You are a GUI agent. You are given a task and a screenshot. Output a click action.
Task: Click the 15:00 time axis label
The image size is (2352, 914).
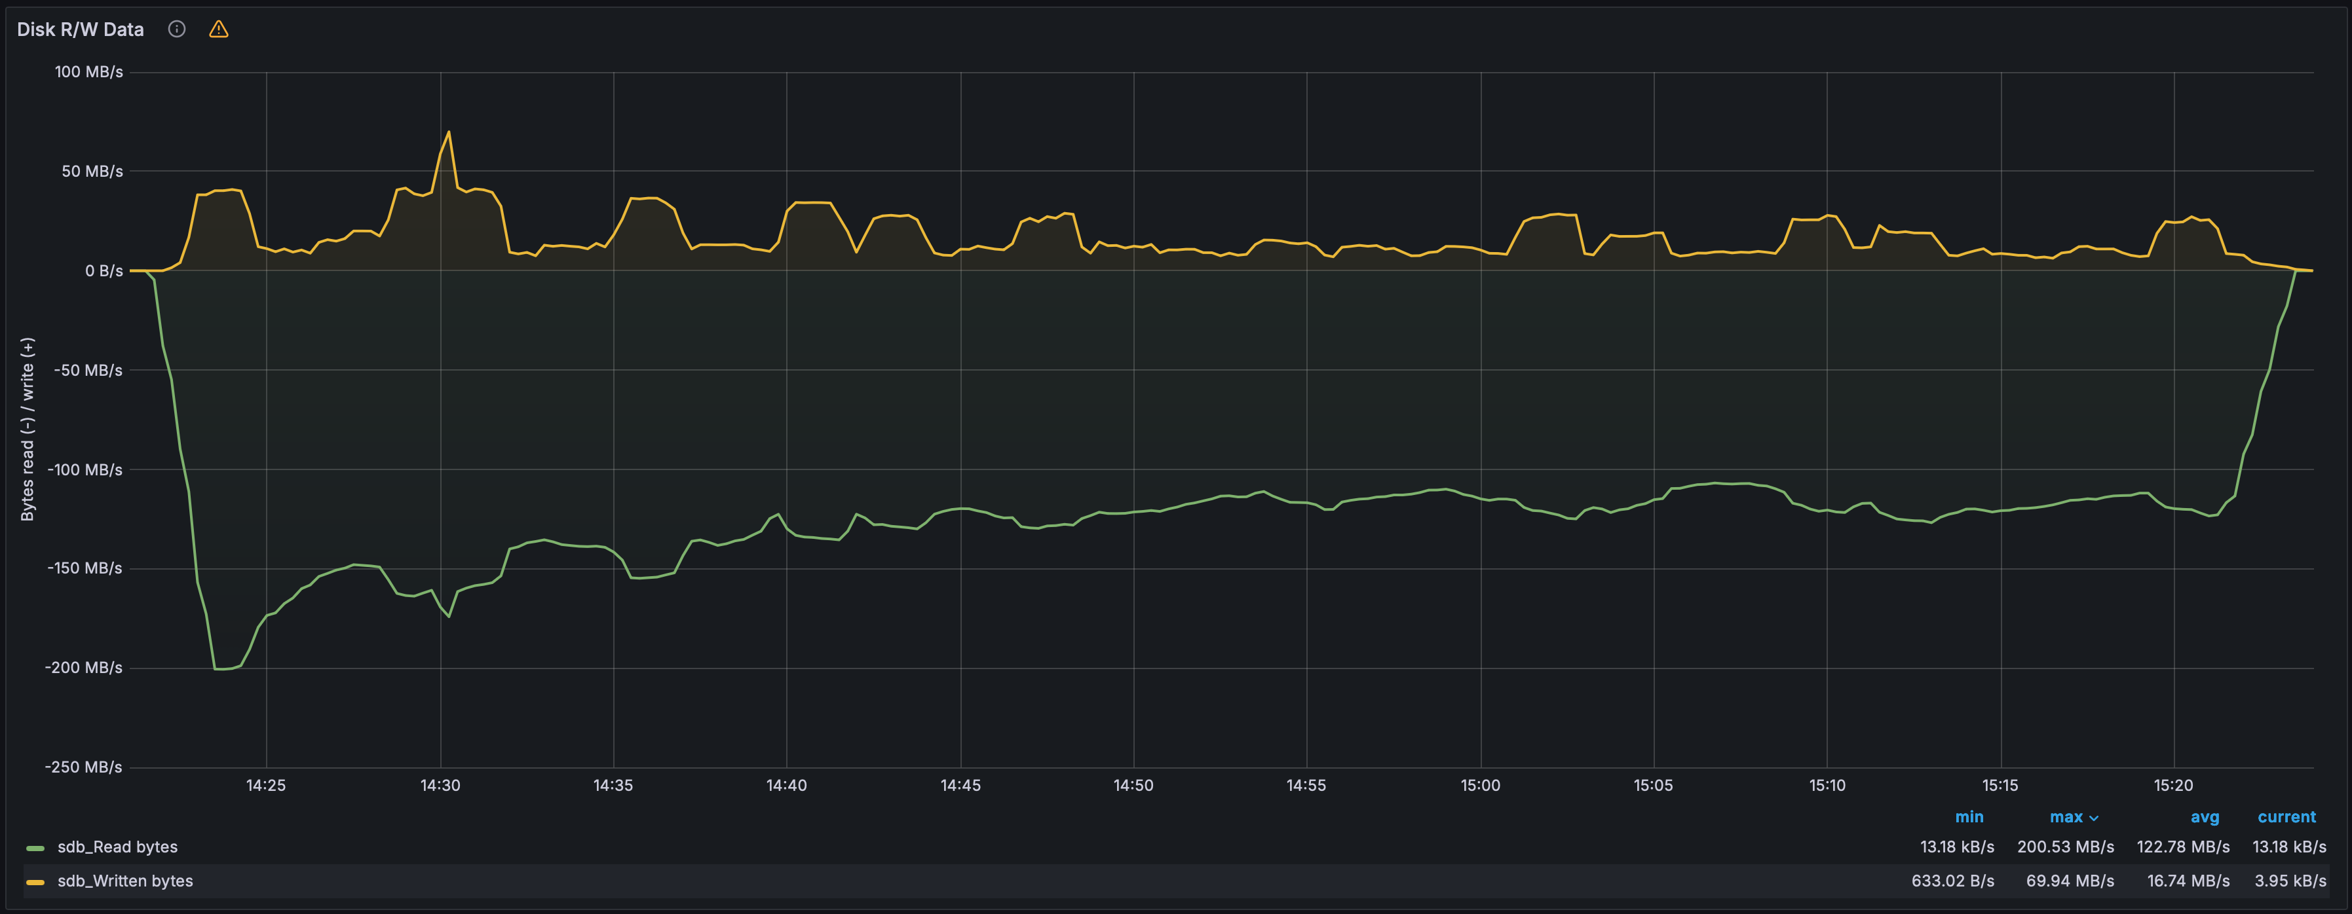point(1480,786)
